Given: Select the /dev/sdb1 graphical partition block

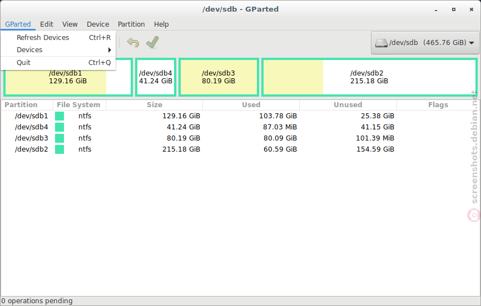Looking at the screenshot, I should [x=68, y=77].
